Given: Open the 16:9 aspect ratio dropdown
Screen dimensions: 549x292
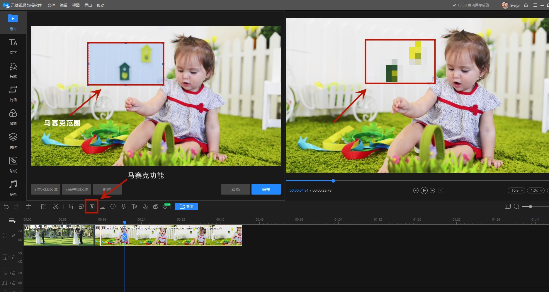Looking at the screenshot, I should 516,190.
